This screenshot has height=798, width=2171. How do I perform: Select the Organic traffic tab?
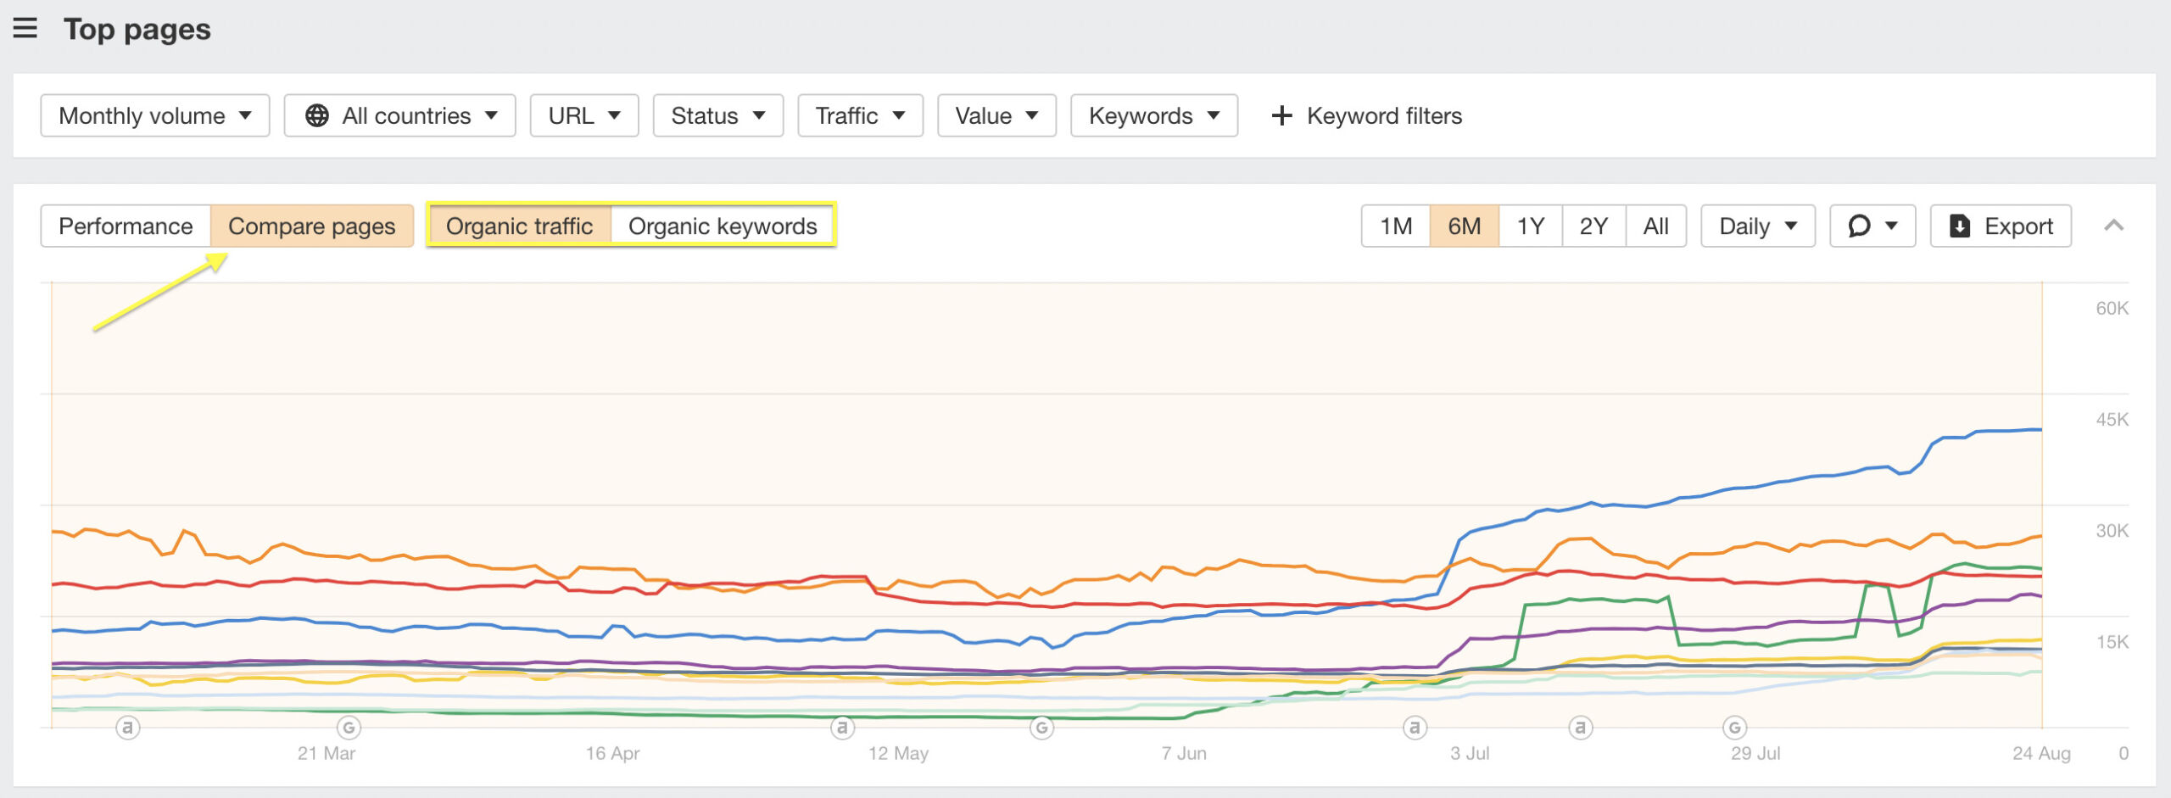[521, 226]
